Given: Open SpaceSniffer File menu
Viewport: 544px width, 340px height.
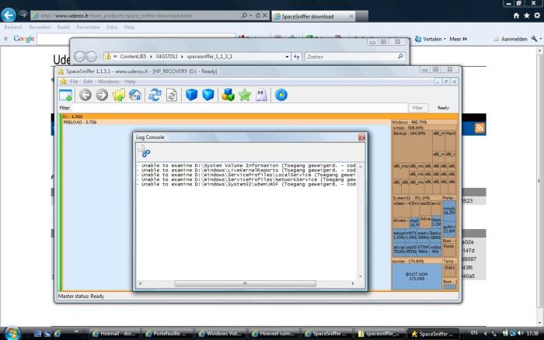Looking at the screenshot, I should [74, 82].
